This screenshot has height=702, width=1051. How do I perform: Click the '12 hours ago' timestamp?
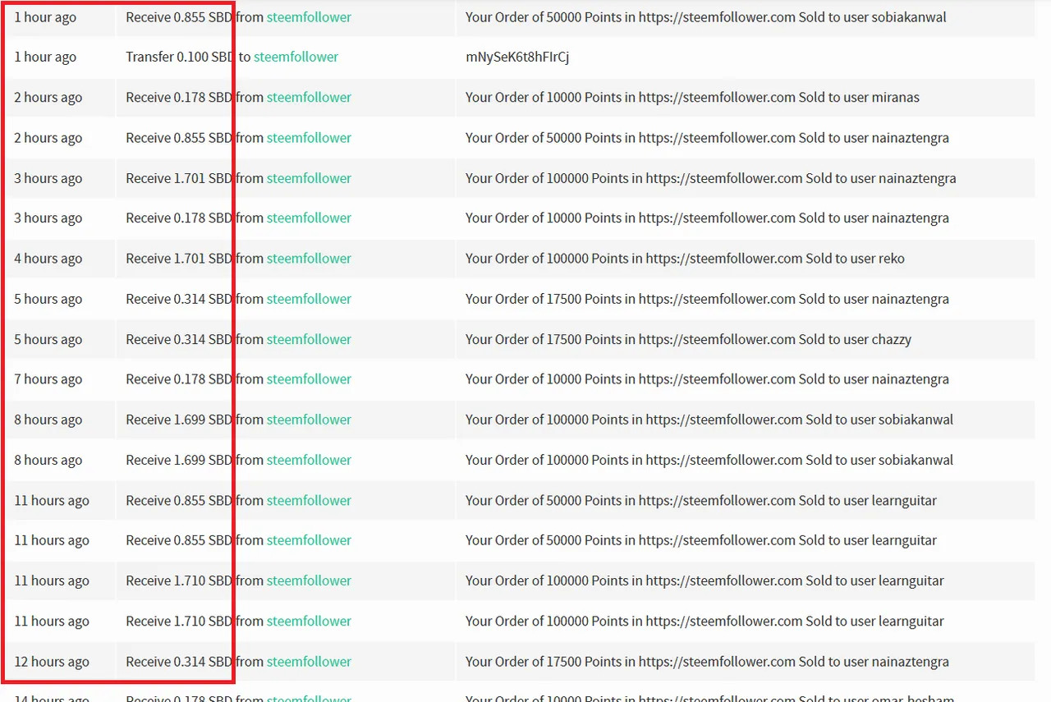coord(52,661)
